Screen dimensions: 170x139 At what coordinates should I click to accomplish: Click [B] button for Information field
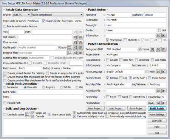[164, 36]
